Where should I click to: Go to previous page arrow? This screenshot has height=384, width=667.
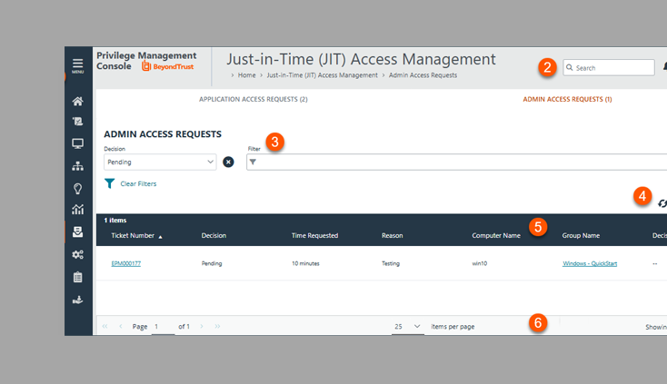tap(121, 326)
